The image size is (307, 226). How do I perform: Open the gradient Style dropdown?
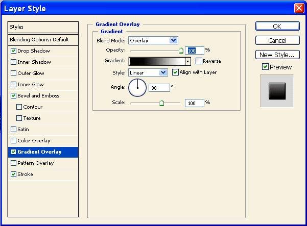[x=163, y=72]
